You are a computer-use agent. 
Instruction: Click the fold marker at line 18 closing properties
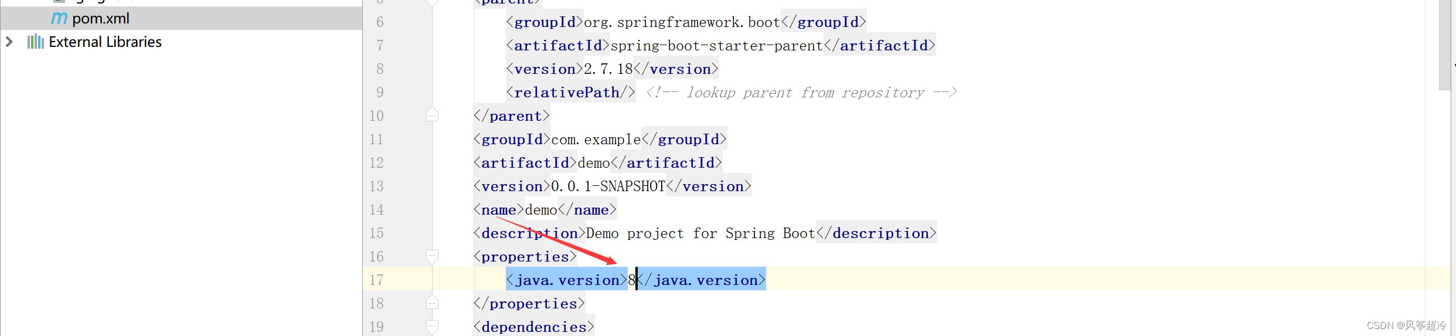432,303
